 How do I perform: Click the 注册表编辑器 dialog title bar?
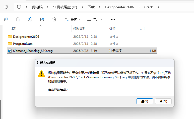click(105, 63)
